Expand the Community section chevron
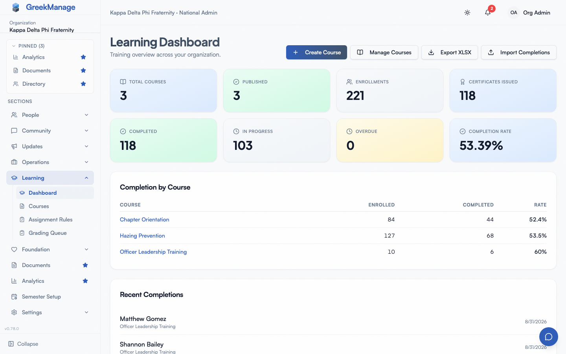Image resolution: width=566 pixels, height=354 pixels. 86,131
